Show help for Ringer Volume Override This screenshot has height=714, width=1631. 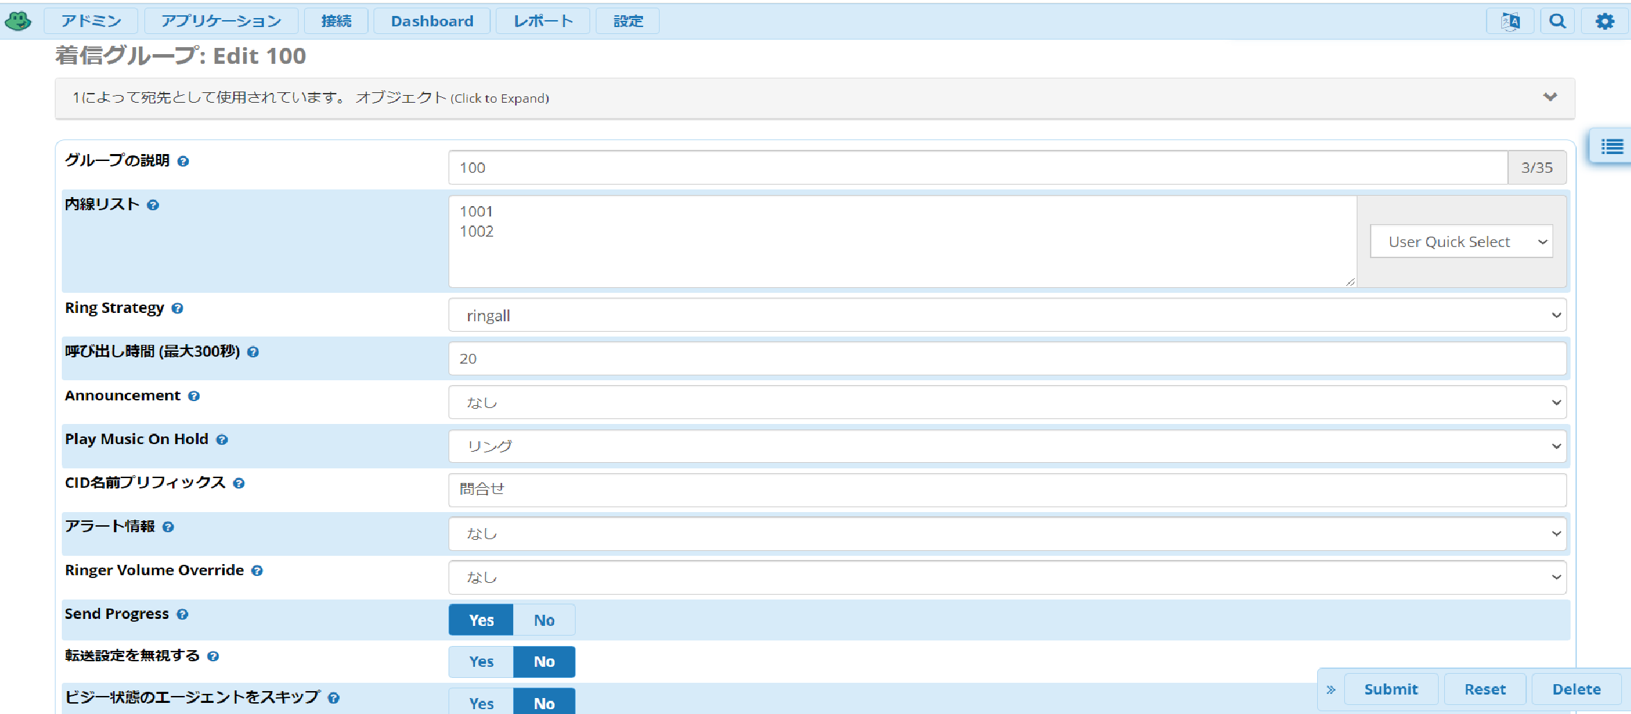[x=257, y=570]
